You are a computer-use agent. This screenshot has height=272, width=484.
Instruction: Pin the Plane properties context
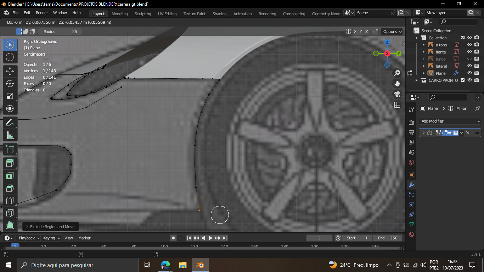tap(477, 108)
